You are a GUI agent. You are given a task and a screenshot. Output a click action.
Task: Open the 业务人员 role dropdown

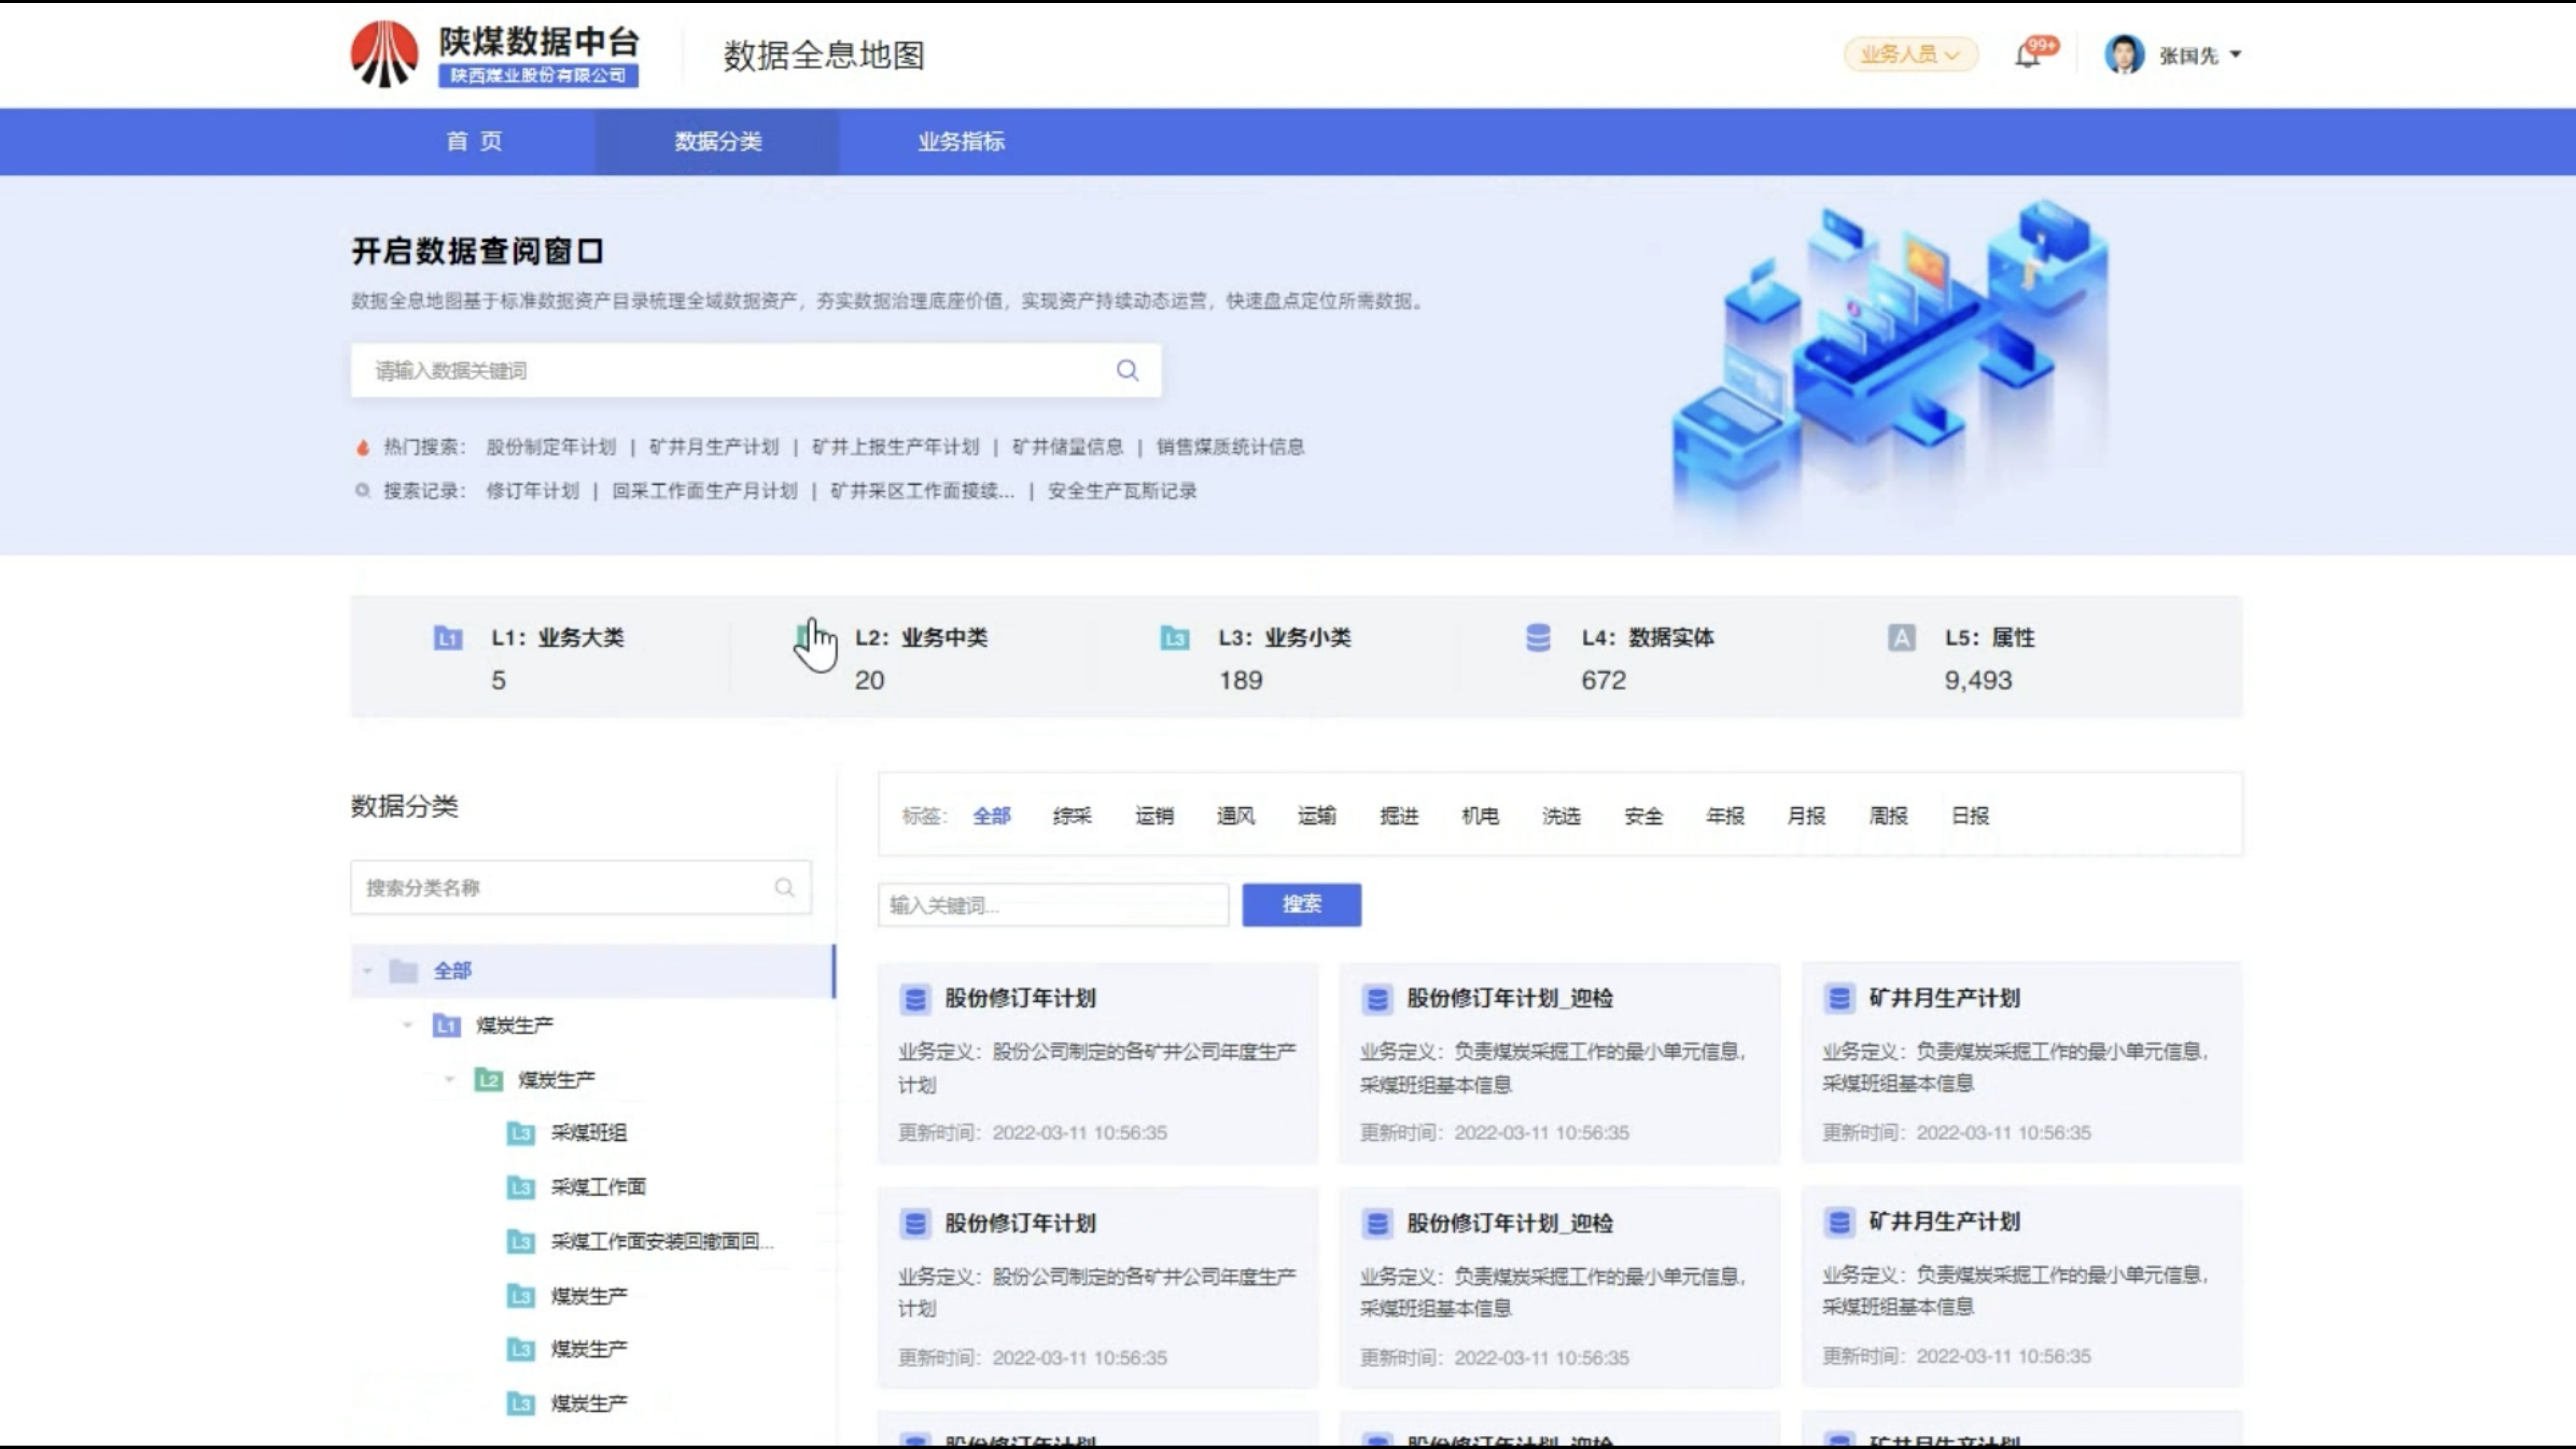[1910, 55]
